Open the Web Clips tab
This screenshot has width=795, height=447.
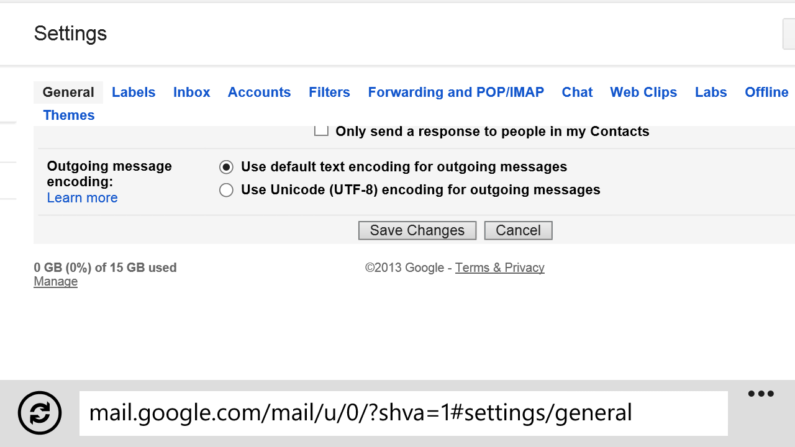[643, 93]
